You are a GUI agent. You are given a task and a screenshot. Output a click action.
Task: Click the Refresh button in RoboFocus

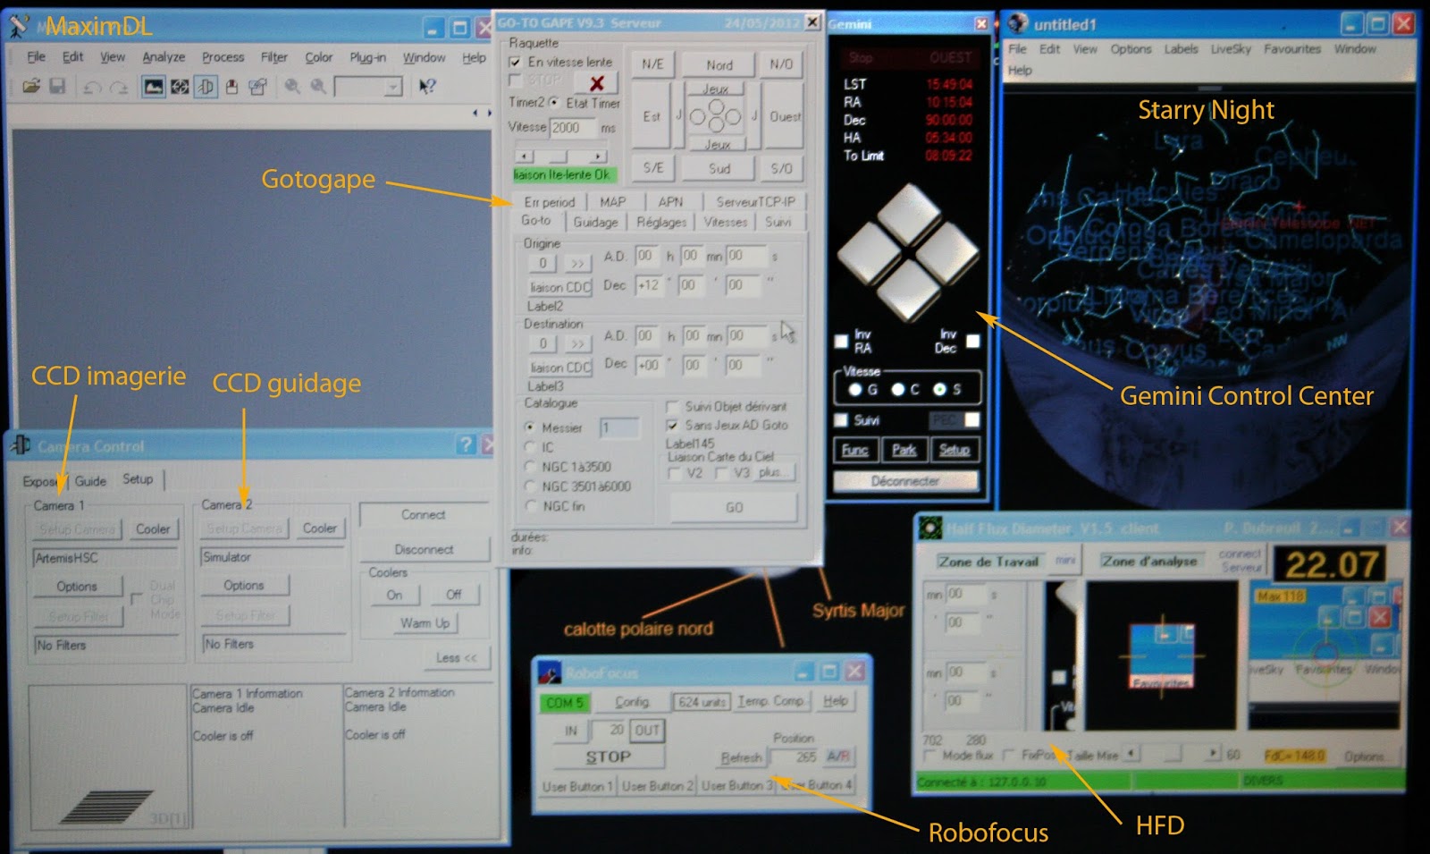point(741,758)
